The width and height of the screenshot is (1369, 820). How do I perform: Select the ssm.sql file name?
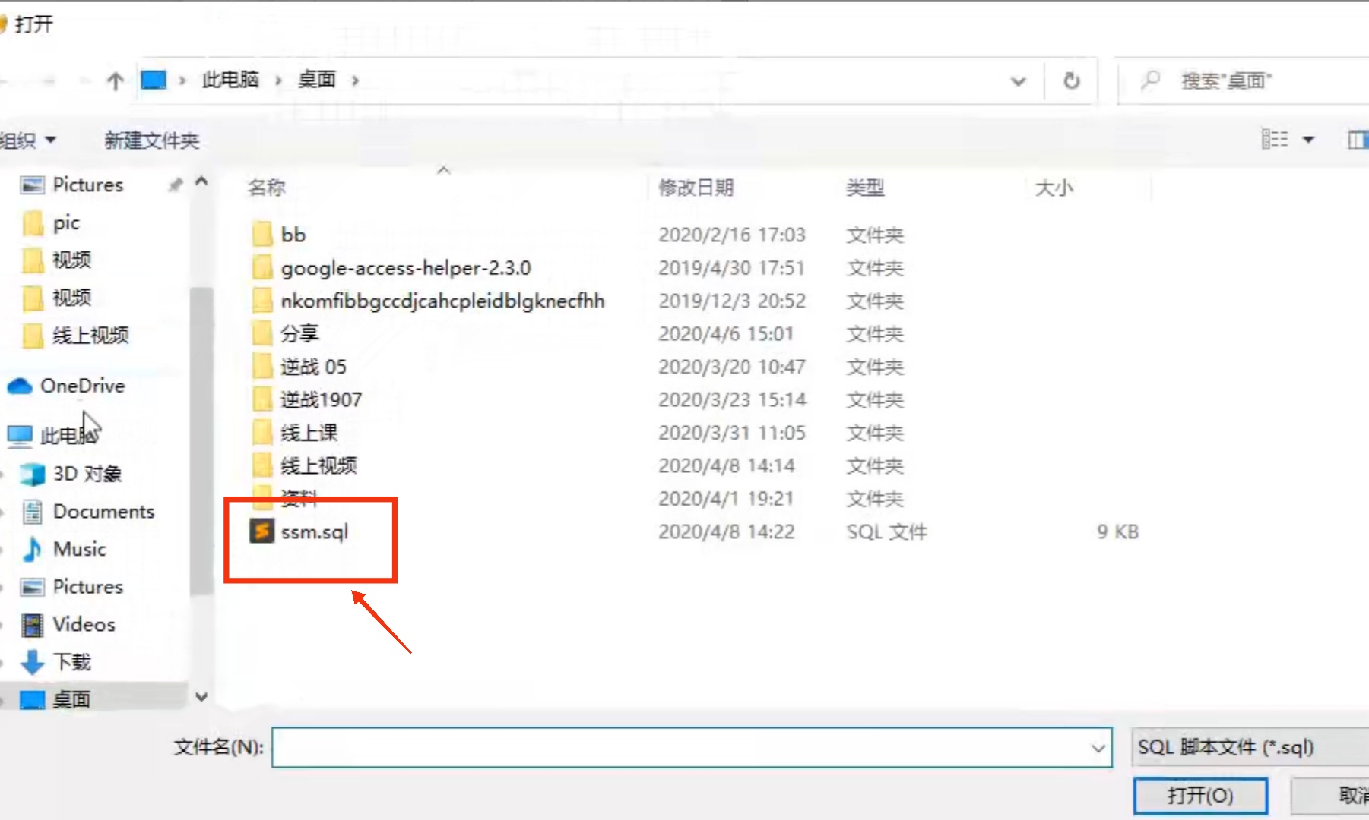(315, 531)
